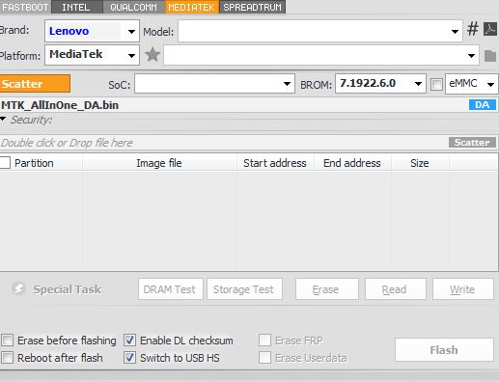Click the Write button

coord(463,289)
